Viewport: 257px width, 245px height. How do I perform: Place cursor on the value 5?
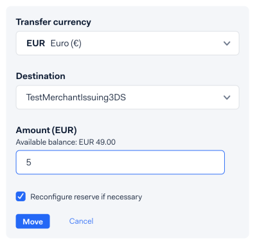(x=29, y=162)
